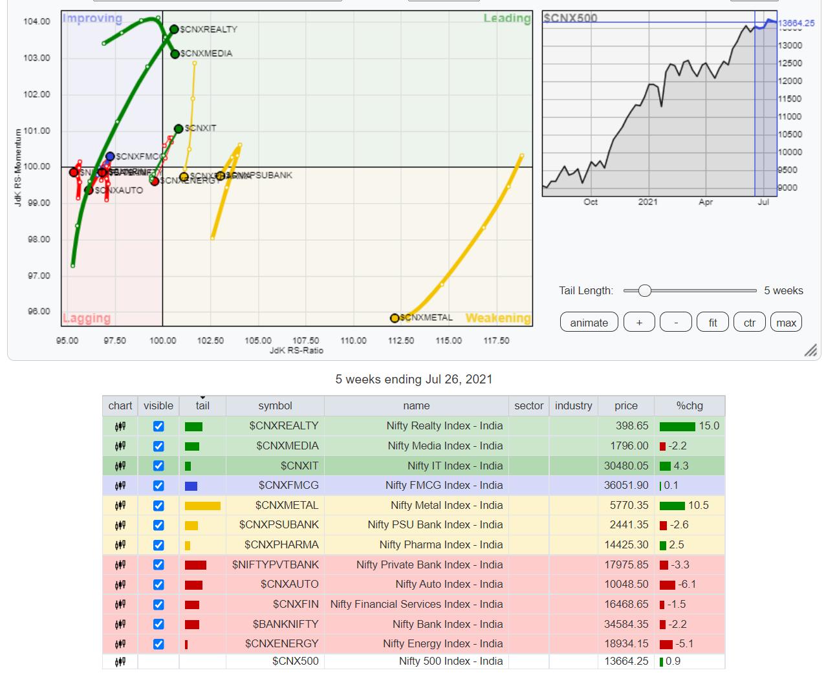Sort the table by the tail column
826x677 pixels.
click(202, 406)
